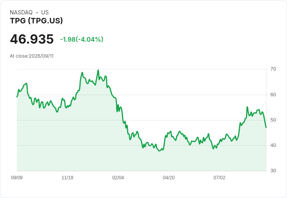Click the dot separator between NASDAQ and US
The width and height of the screenshot is (287, 198).
pos(37,12)
